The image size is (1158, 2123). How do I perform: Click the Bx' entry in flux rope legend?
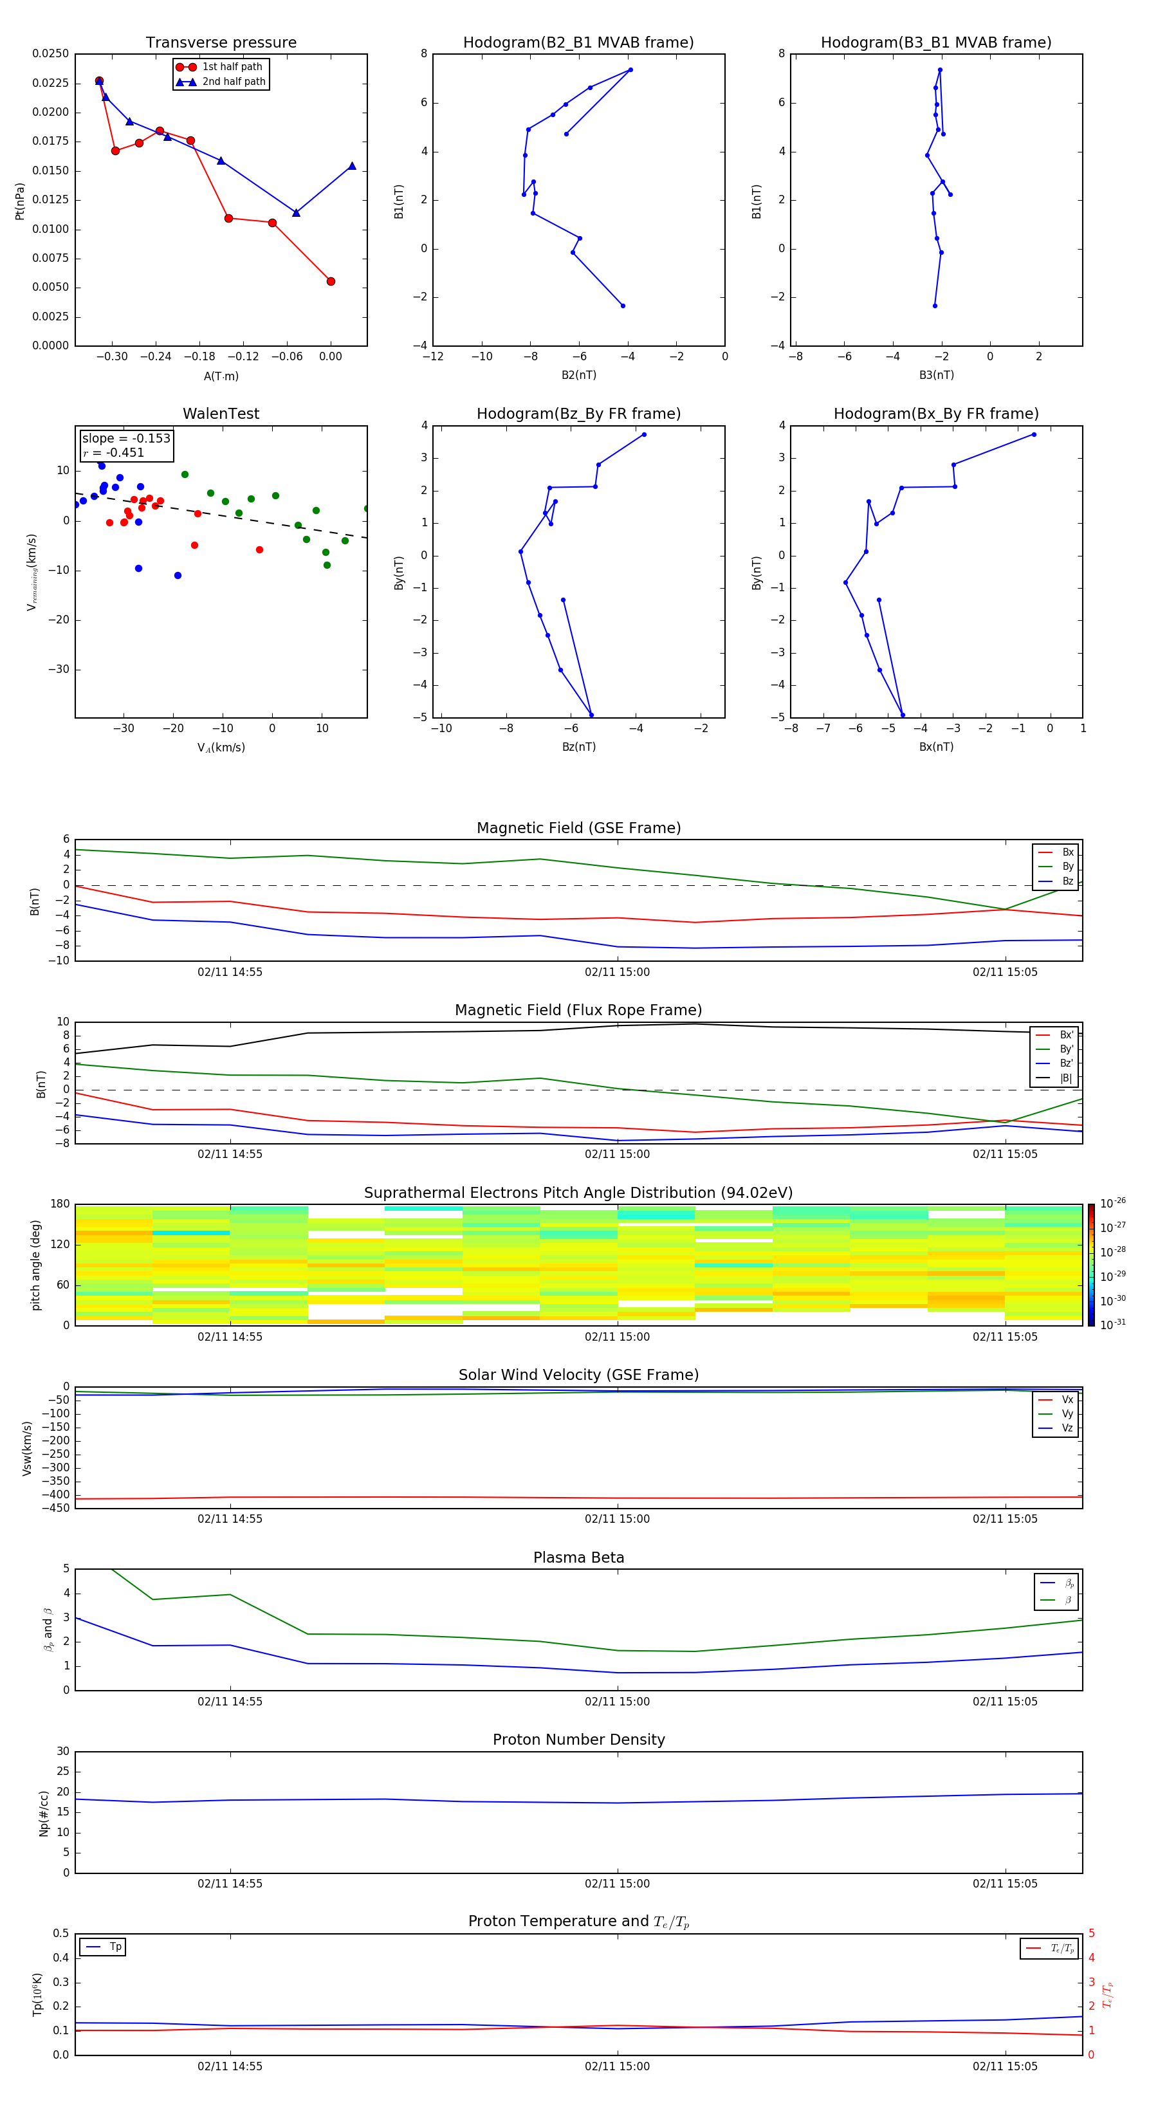click(x=1054, y=1035)
